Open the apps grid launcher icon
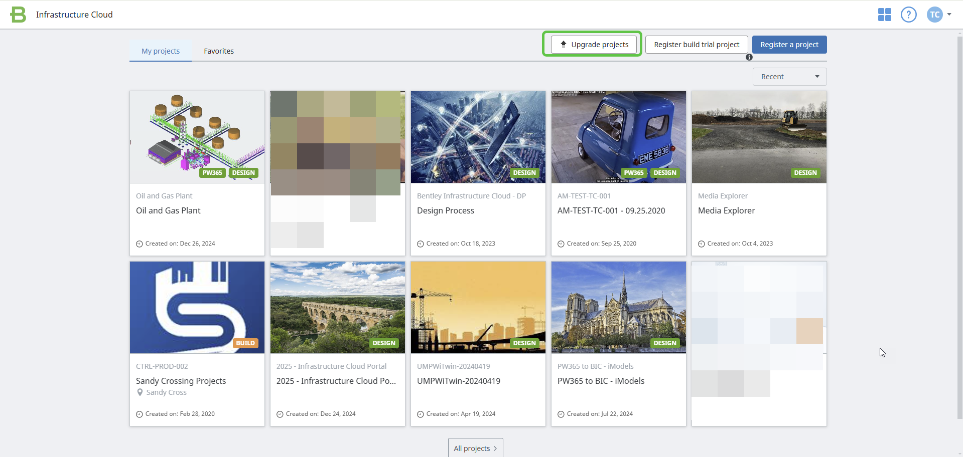 pos(885,15)
